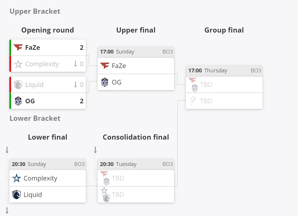Click the Complexity logo in Lower final match
298x216 pixels.
(x=16, y=178)
